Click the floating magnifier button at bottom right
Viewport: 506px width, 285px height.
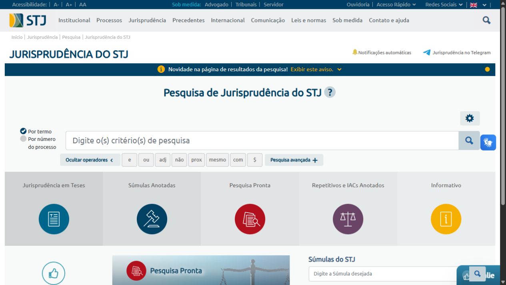(477, 274)
